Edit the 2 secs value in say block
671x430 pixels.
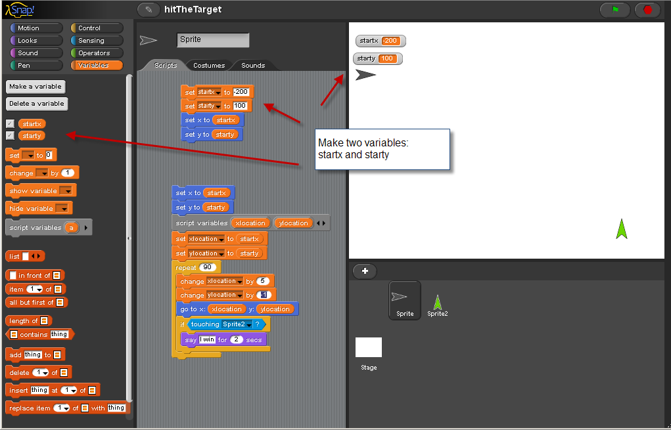pyautogui.click(x=236, y=339)
